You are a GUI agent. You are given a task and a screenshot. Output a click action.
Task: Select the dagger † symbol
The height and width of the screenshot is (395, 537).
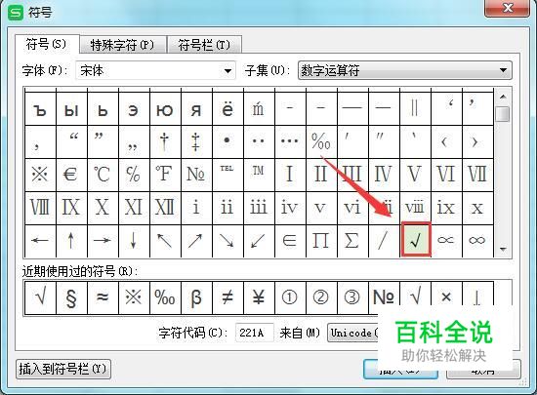(x=165, y=141)
